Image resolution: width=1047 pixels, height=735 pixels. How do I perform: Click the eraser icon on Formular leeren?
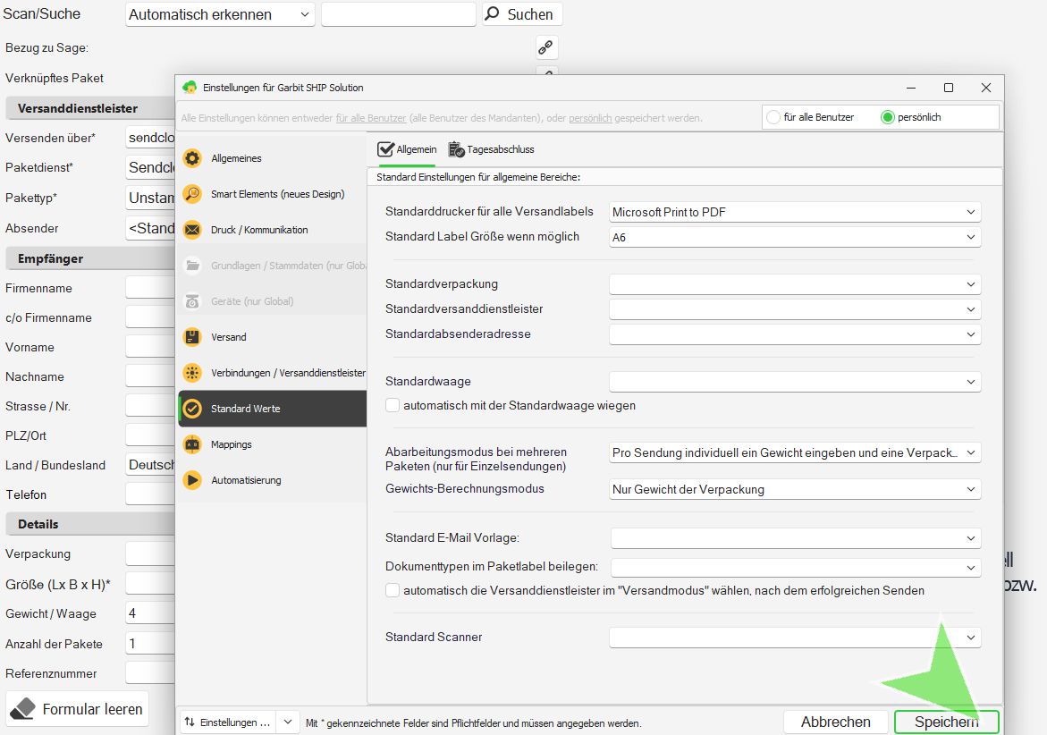coord(22,709)
